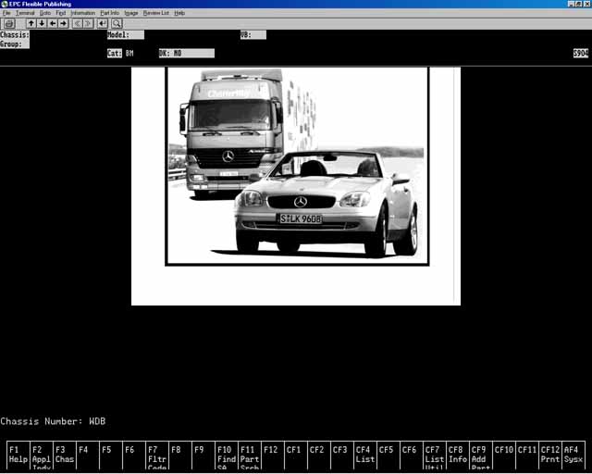Screen dimensions: 592x474
Task: Click the CF10 function key cell
Action: pos(504,455)
